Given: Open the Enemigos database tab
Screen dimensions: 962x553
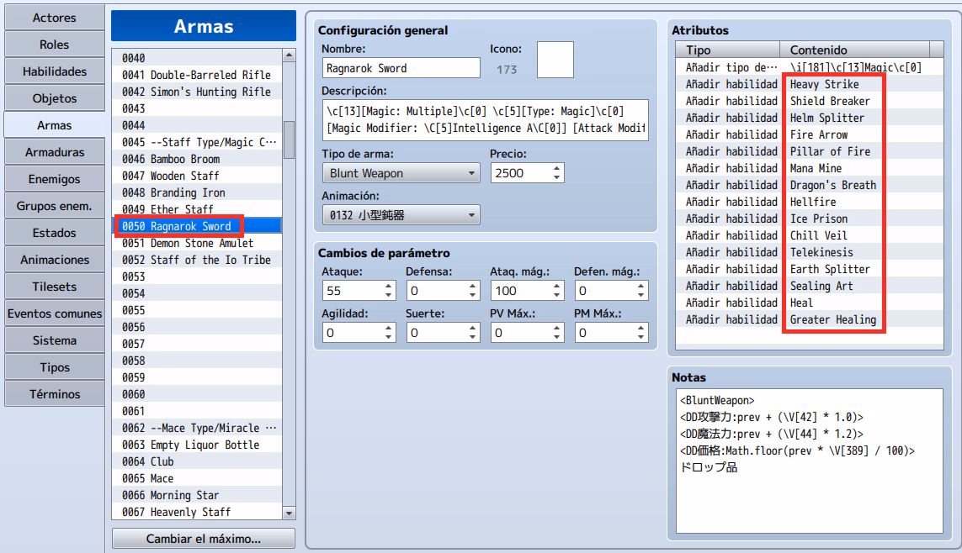Looking at the screenshot, I should tap(54, 179).
